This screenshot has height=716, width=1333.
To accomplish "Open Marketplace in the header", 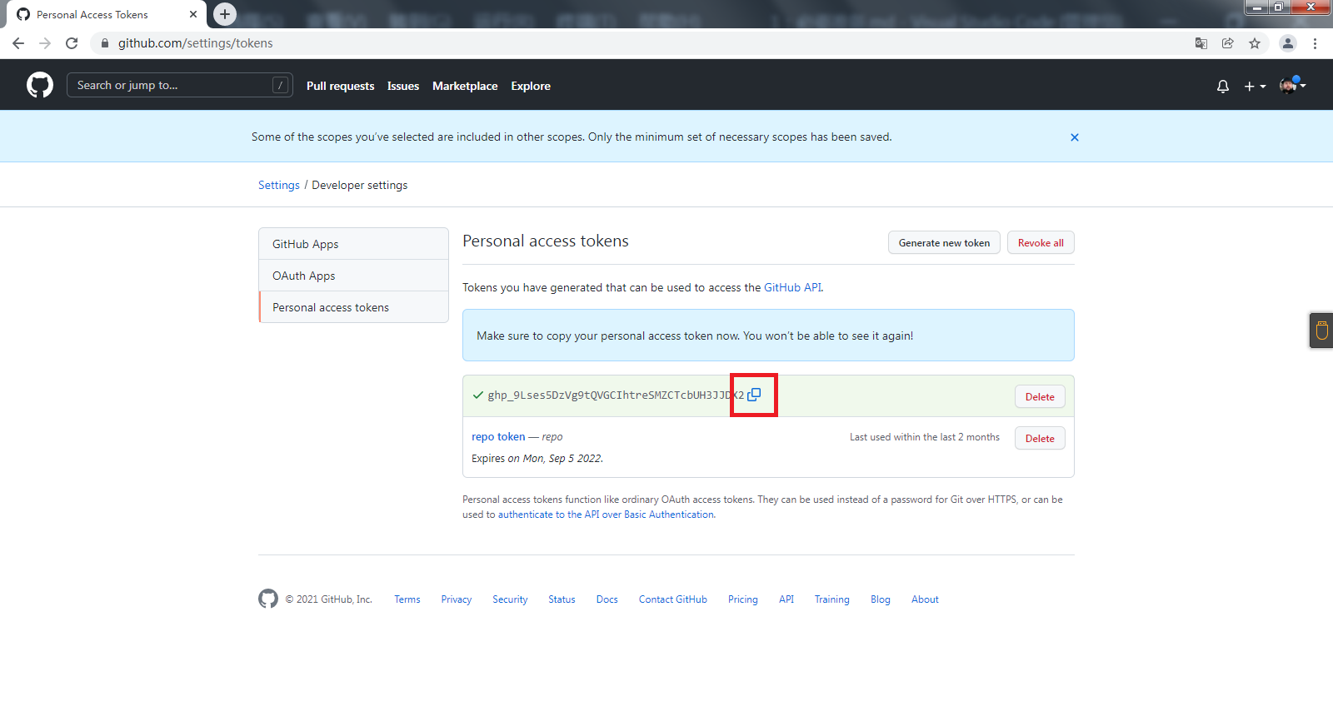I will pos(465,86).
